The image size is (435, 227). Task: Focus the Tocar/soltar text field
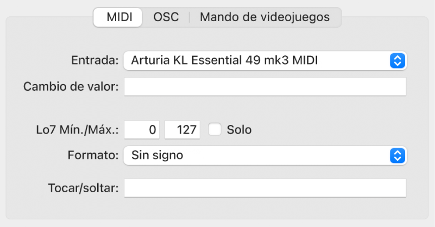point(265,188)
